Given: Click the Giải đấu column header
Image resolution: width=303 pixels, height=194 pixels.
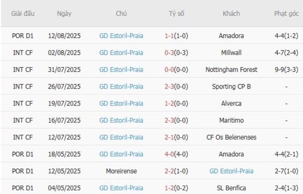Looking at the screenshot, I should click(23, 14).
